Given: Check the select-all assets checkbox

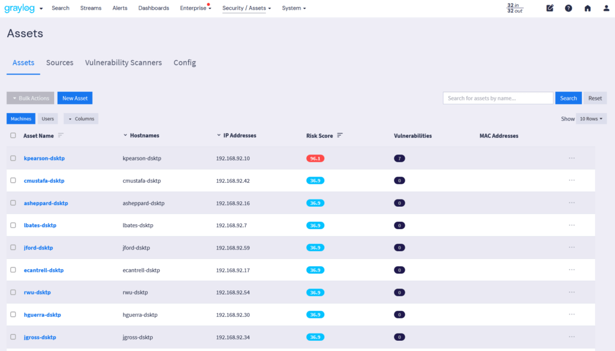Looking at the screenshot, I should coord(13,136).
